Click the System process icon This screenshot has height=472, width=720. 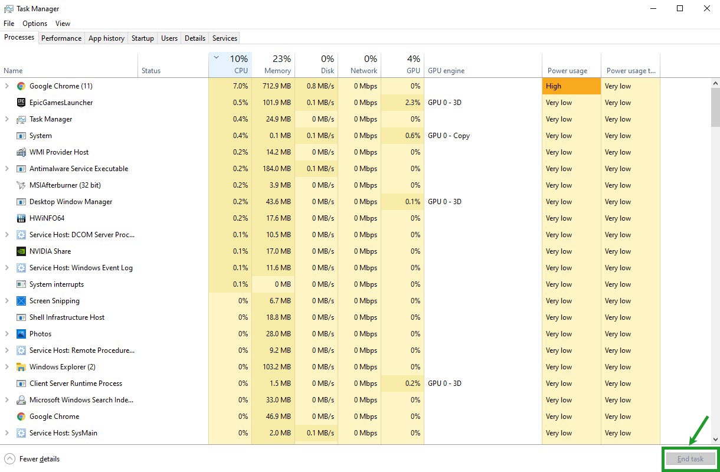[21, 136]
